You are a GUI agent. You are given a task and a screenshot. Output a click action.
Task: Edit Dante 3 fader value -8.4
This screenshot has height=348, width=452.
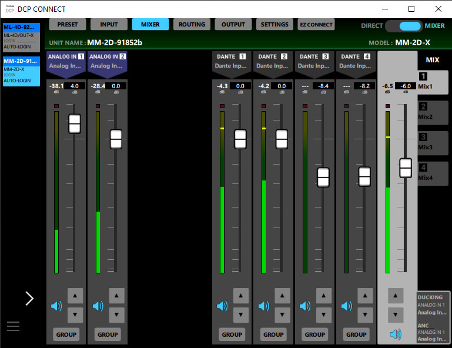click(x=323, y=86)
